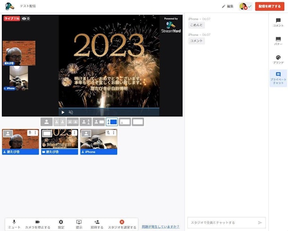Select the プライベートチャット tab
288x231 pixels.
tap(278, 78)
